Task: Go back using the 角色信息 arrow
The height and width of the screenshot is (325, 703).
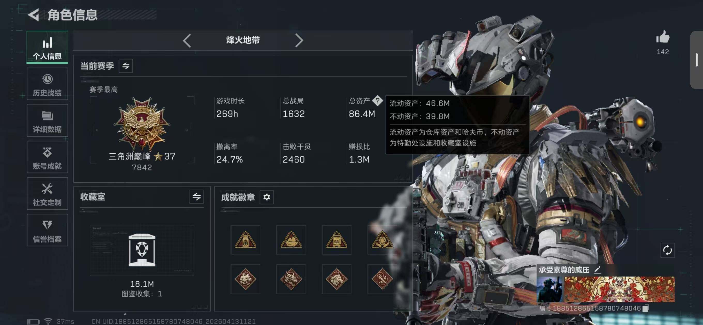Action: coord(34,15)
